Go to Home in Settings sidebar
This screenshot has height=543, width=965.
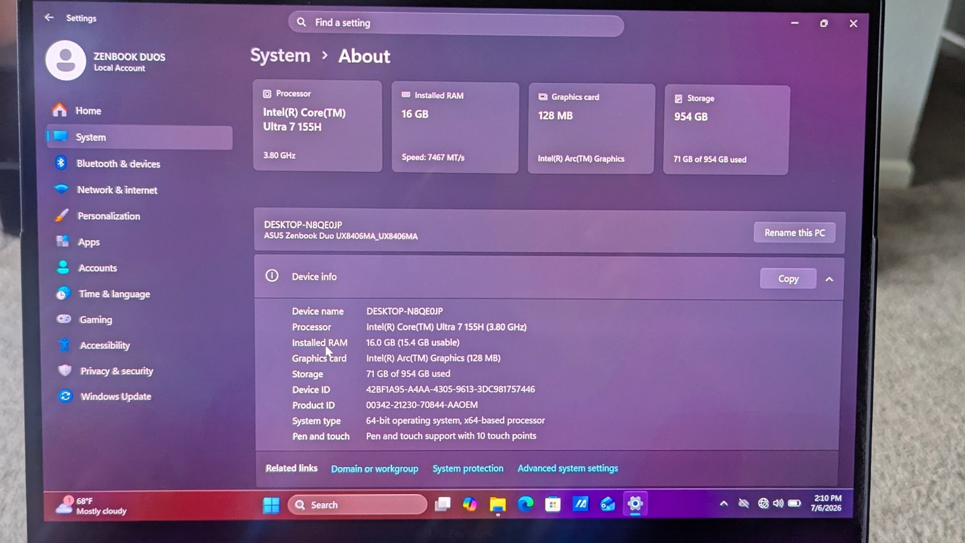click(139, 110)
